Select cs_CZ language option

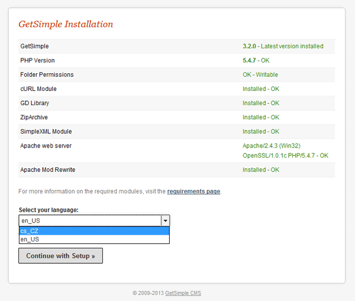pyautogui.click(x=95, y=231)
